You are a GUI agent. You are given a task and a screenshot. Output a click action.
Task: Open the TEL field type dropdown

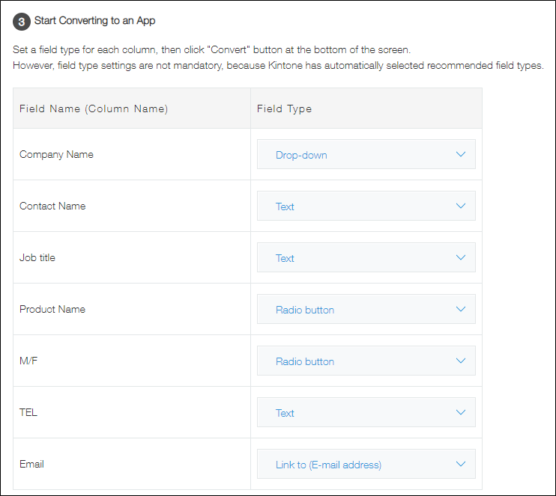[366, 413]
